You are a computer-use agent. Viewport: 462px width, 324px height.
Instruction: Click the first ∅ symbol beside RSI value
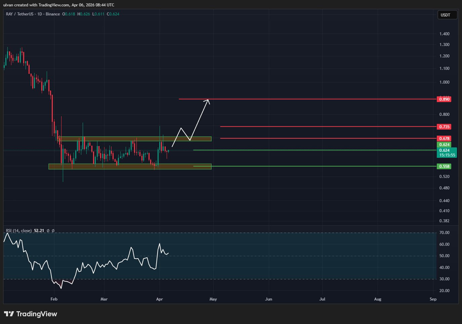point(48,231)
